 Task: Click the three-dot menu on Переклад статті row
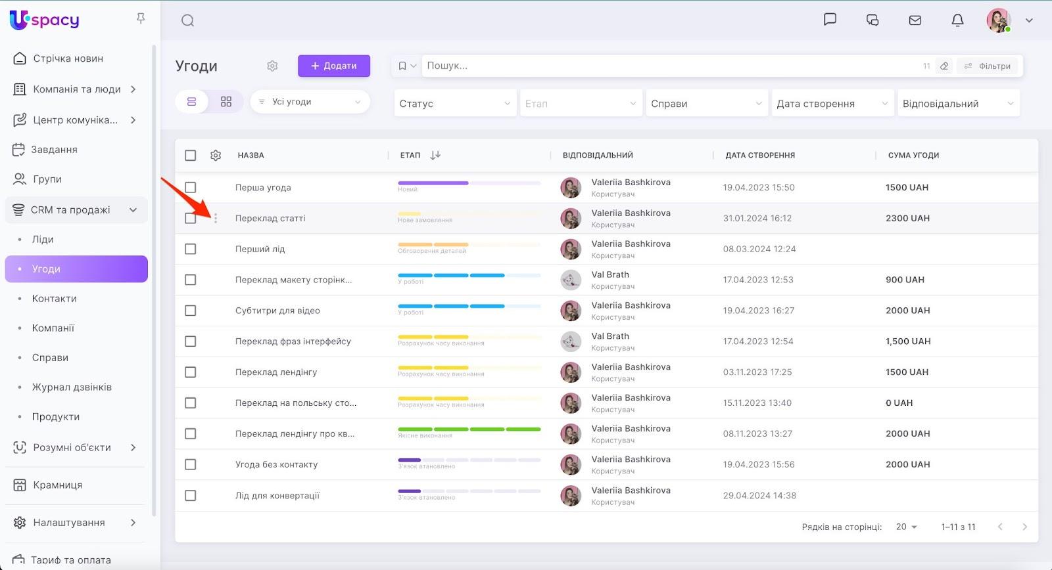pos(216,219)
